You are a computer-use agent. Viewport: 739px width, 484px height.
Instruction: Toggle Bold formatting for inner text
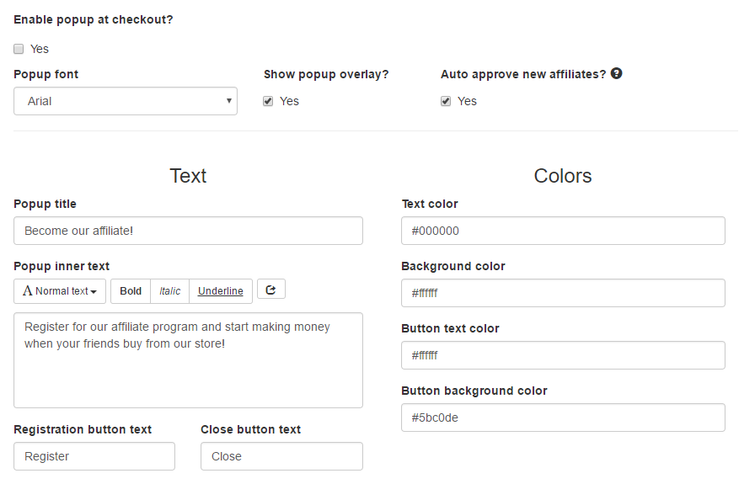point(131,291)
